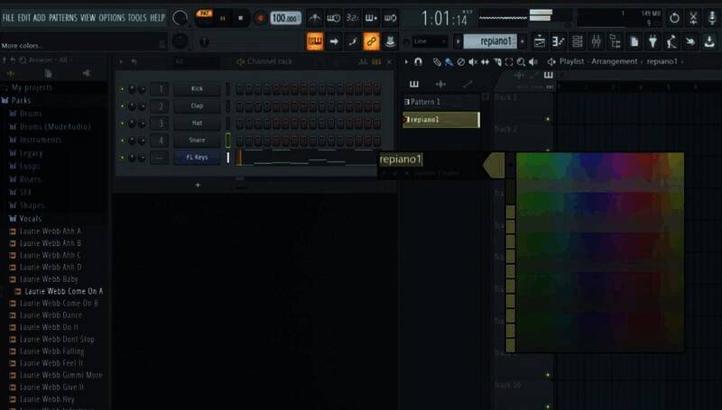Viewport: 722px width, 410px height.
Task: Click the Stop playback button
Action: [241, 17]
